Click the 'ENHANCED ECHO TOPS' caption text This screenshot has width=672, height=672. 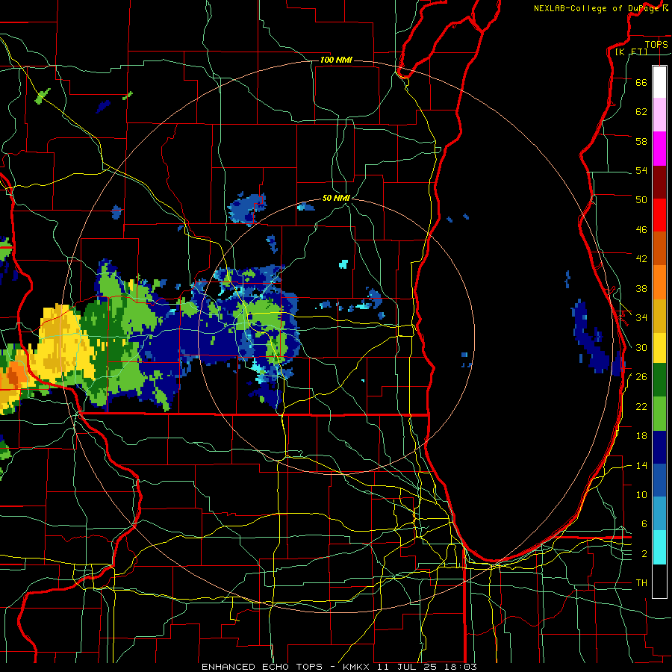262,667
